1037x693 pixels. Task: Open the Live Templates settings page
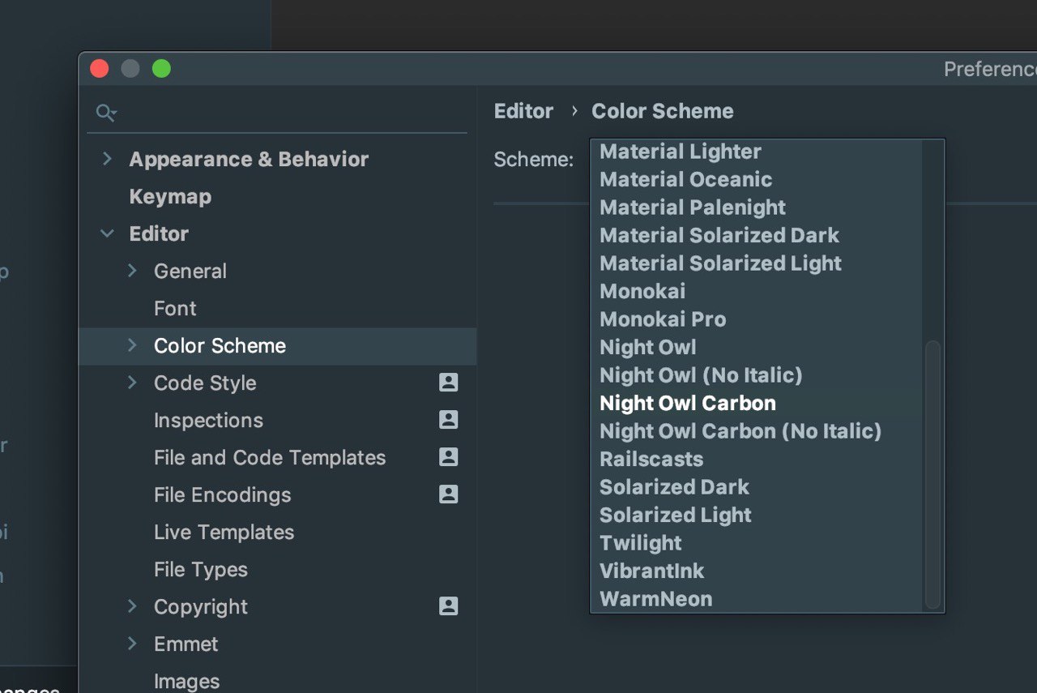point(224,532)
